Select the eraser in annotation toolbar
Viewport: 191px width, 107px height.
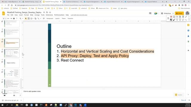pyautogui.click(x=183, y=20)
